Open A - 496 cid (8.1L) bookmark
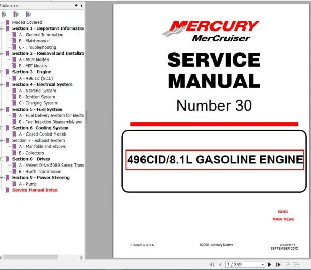Viewport: 311px width, 270px height. tap(36, 78)
